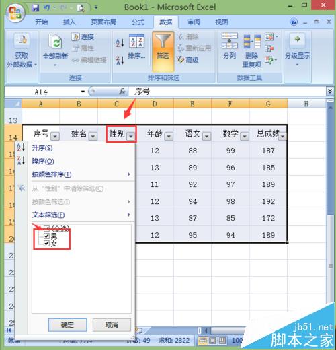Click Text to Columns icon
336x350 pixels.
point(230,41)
